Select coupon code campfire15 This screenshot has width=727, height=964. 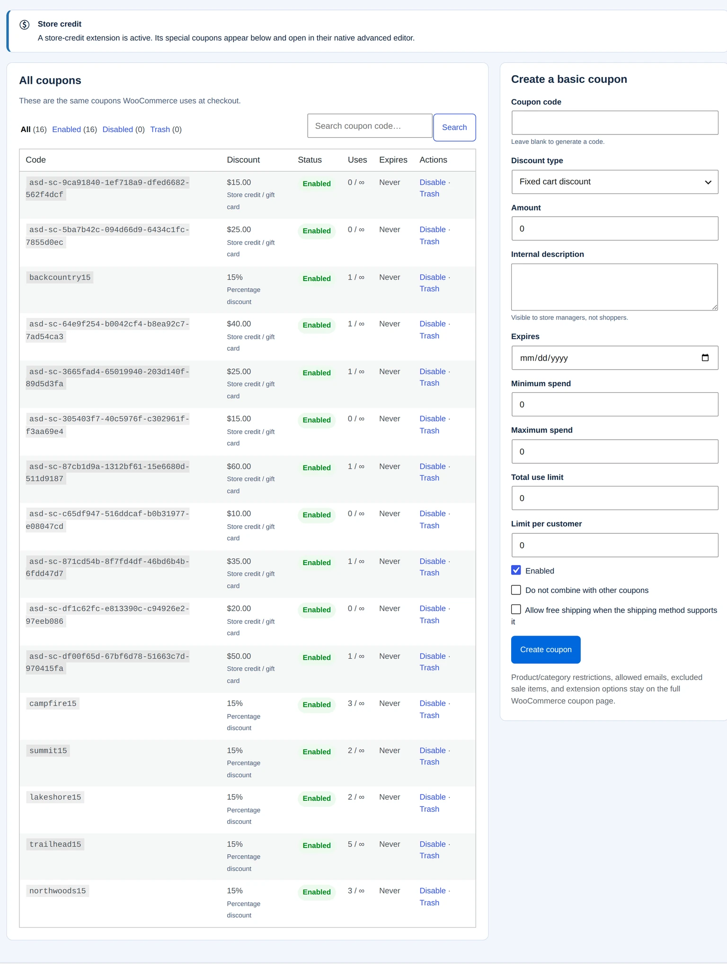click(x=53, y=704)
